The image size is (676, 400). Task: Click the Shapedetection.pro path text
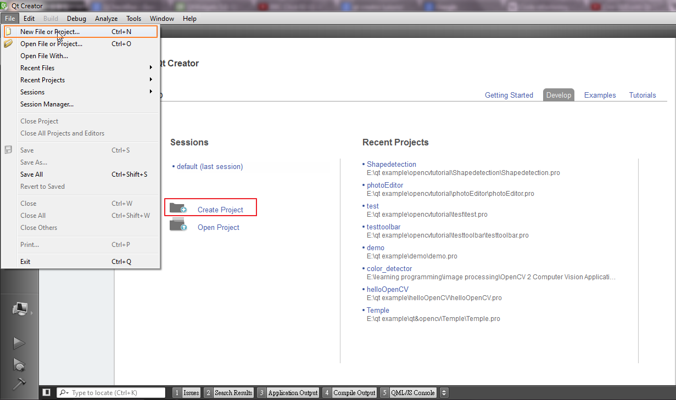tap(463, 173)
